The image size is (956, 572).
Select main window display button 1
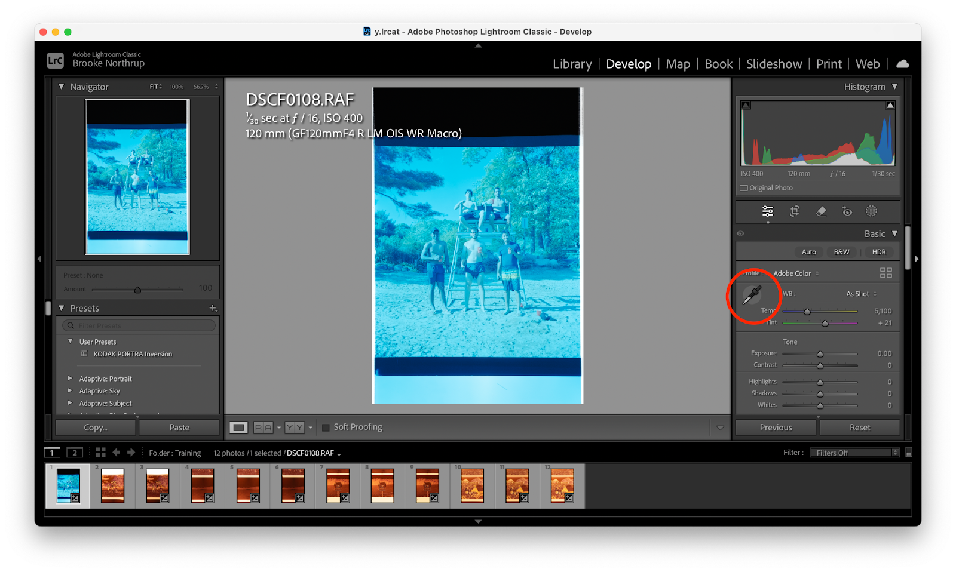52,453
